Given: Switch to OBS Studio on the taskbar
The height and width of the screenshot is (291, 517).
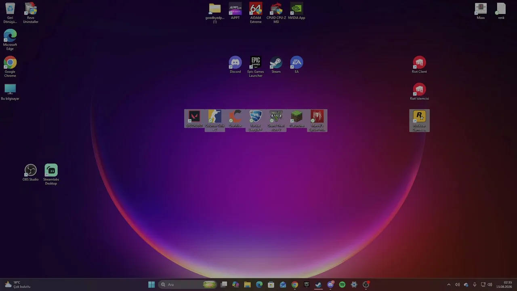Looking at the screenshot, I should (366, 285).
